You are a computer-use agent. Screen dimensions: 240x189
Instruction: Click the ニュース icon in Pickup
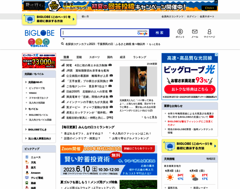[27, 157]
